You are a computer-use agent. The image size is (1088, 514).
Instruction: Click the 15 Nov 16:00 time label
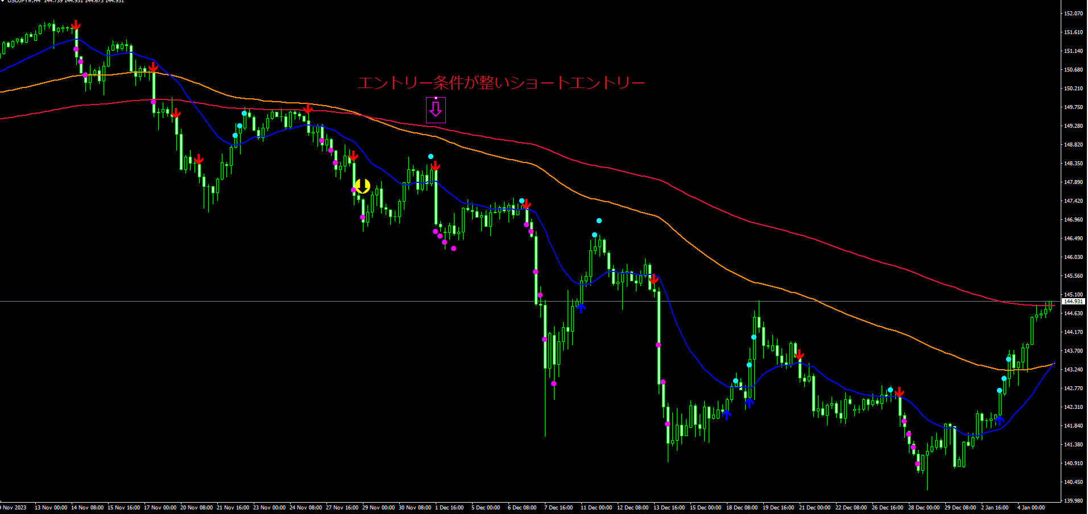pyautogui.click(x=123, y=508)
